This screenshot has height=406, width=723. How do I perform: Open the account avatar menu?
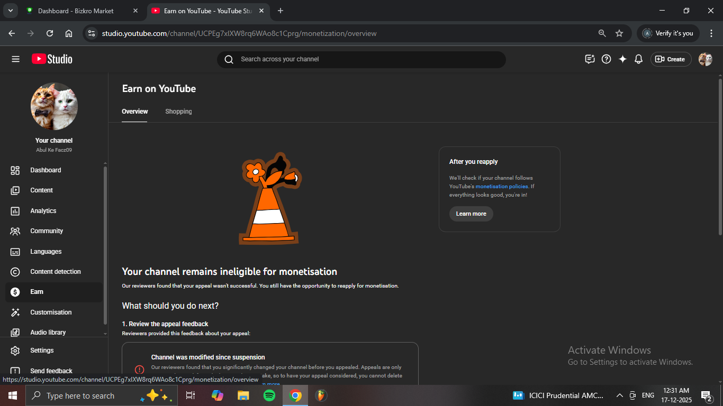pyautogui.click(x=705, y=59)
